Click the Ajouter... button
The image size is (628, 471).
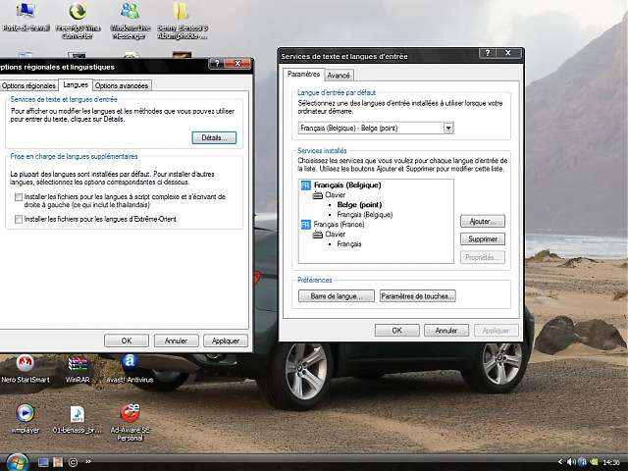[x=482, y=222]
